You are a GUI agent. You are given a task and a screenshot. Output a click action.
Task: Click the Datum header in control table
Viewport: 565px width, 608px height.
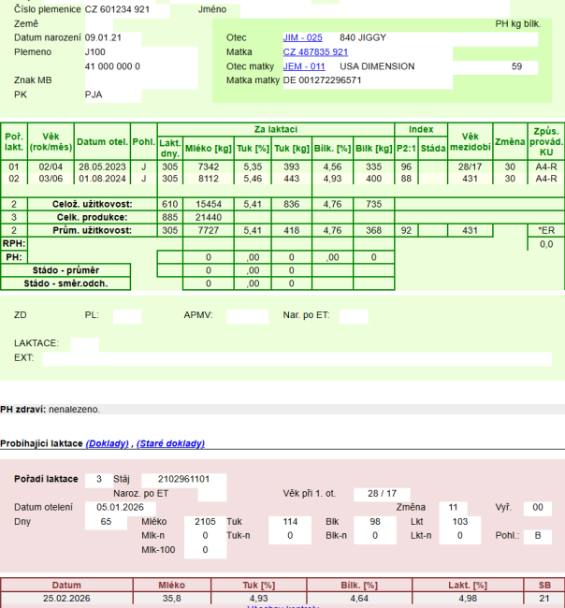click(65, 584)
